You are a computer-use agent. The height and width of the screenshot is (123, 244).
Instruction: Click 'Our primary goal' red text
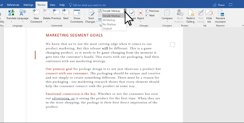click(x=59, y=69)
